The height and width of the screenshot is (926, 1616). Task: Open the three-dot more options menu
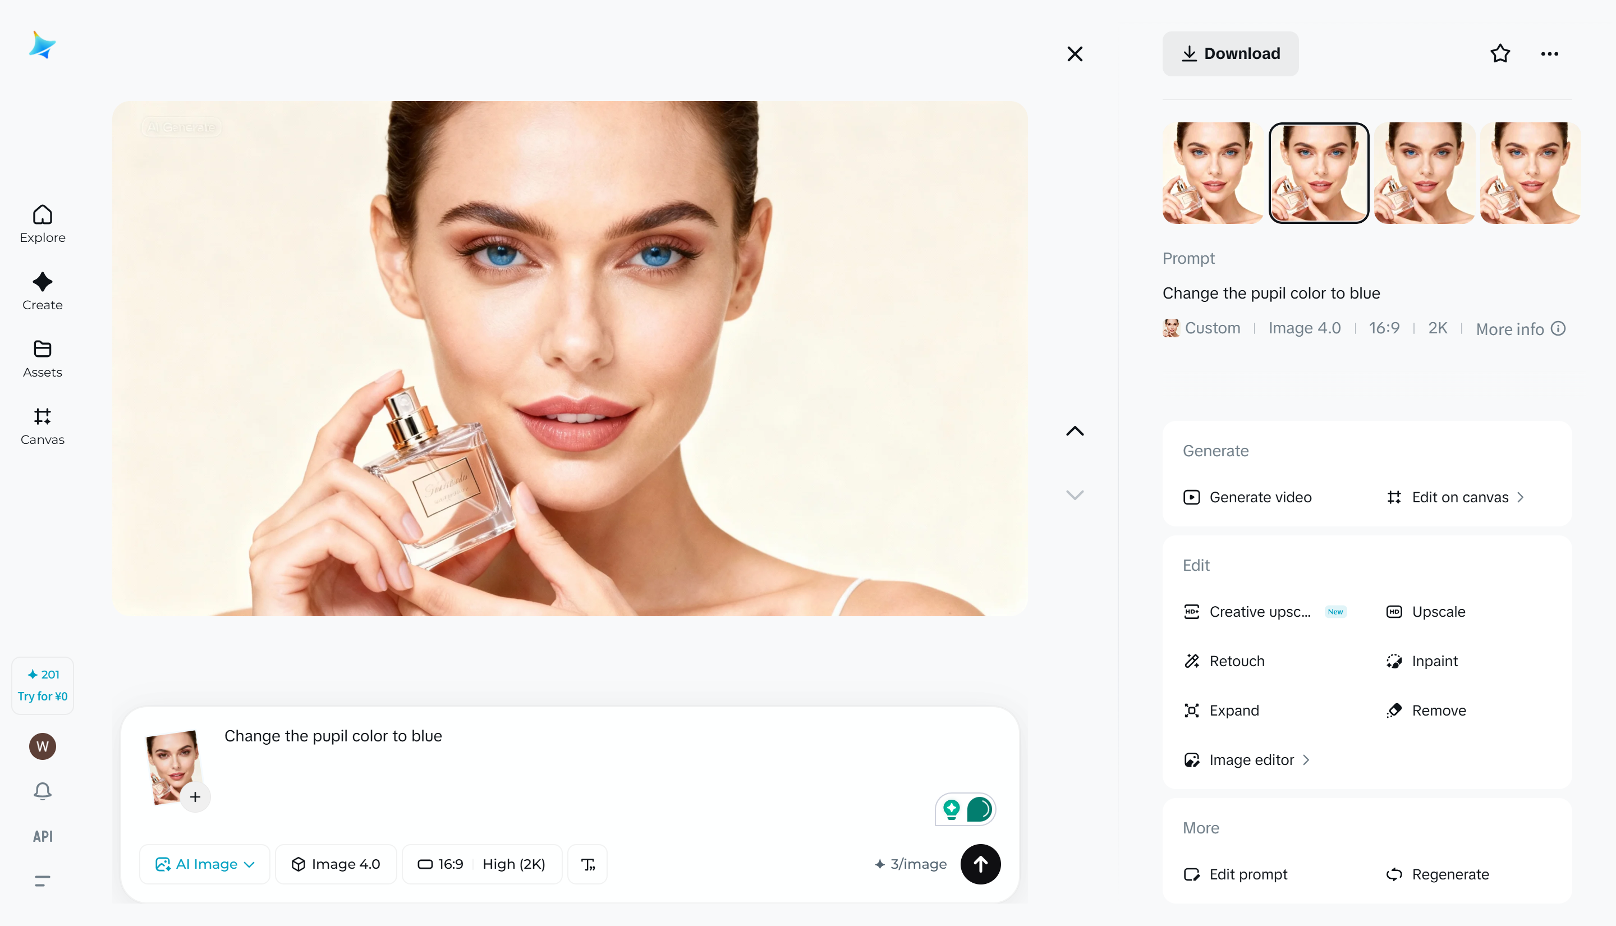1549,54
